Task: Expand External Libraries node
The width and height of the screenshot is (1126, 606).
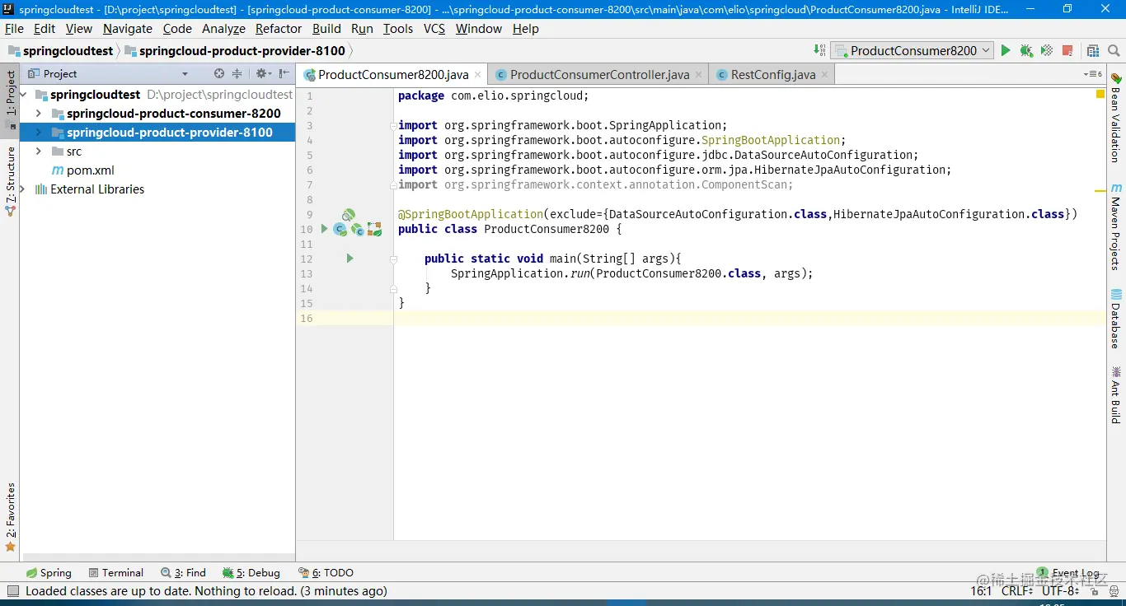Action: coord(22,189)
